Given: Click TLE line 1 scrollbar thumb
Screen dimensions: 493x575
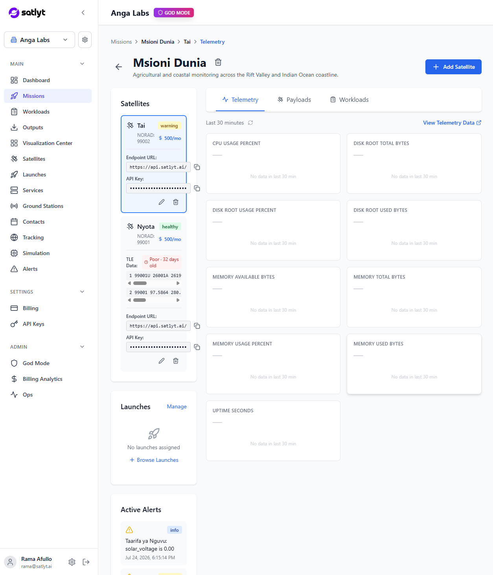Looking at the screenshot, I should pyautogui.click(x=140, y=283).
